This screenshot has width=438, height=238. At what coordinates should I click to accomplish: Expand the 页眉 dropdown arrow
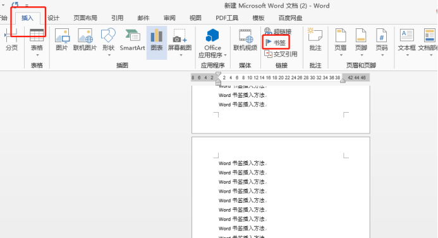click(341, 55)
